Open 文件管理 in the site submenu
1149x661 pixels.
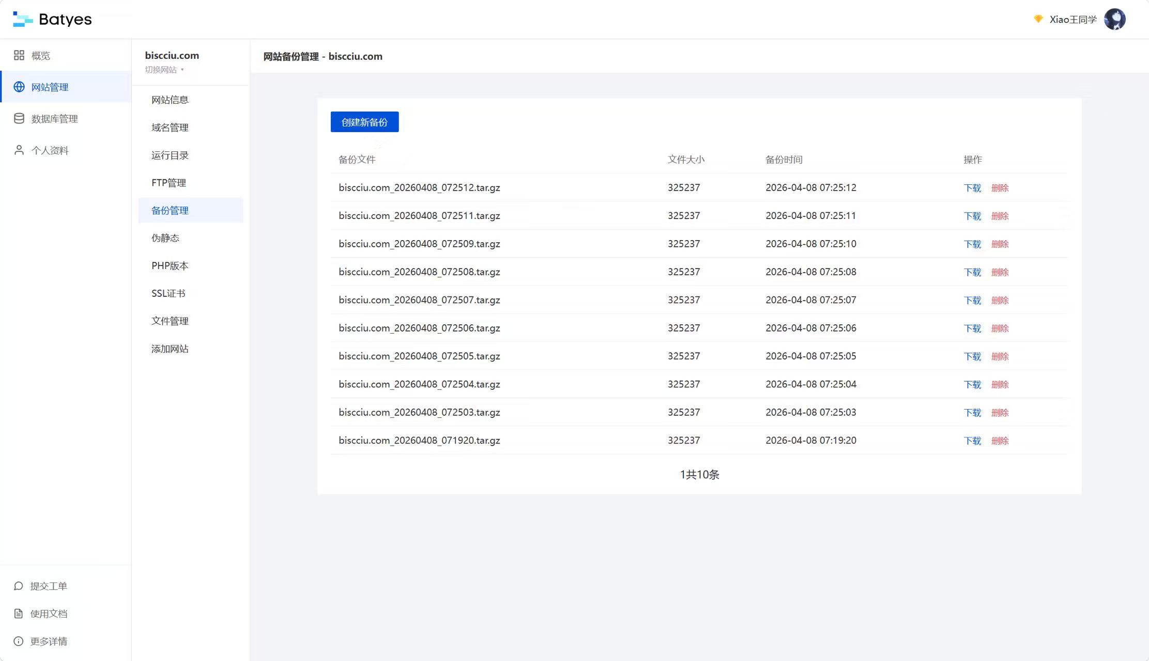tap(170, 321)
